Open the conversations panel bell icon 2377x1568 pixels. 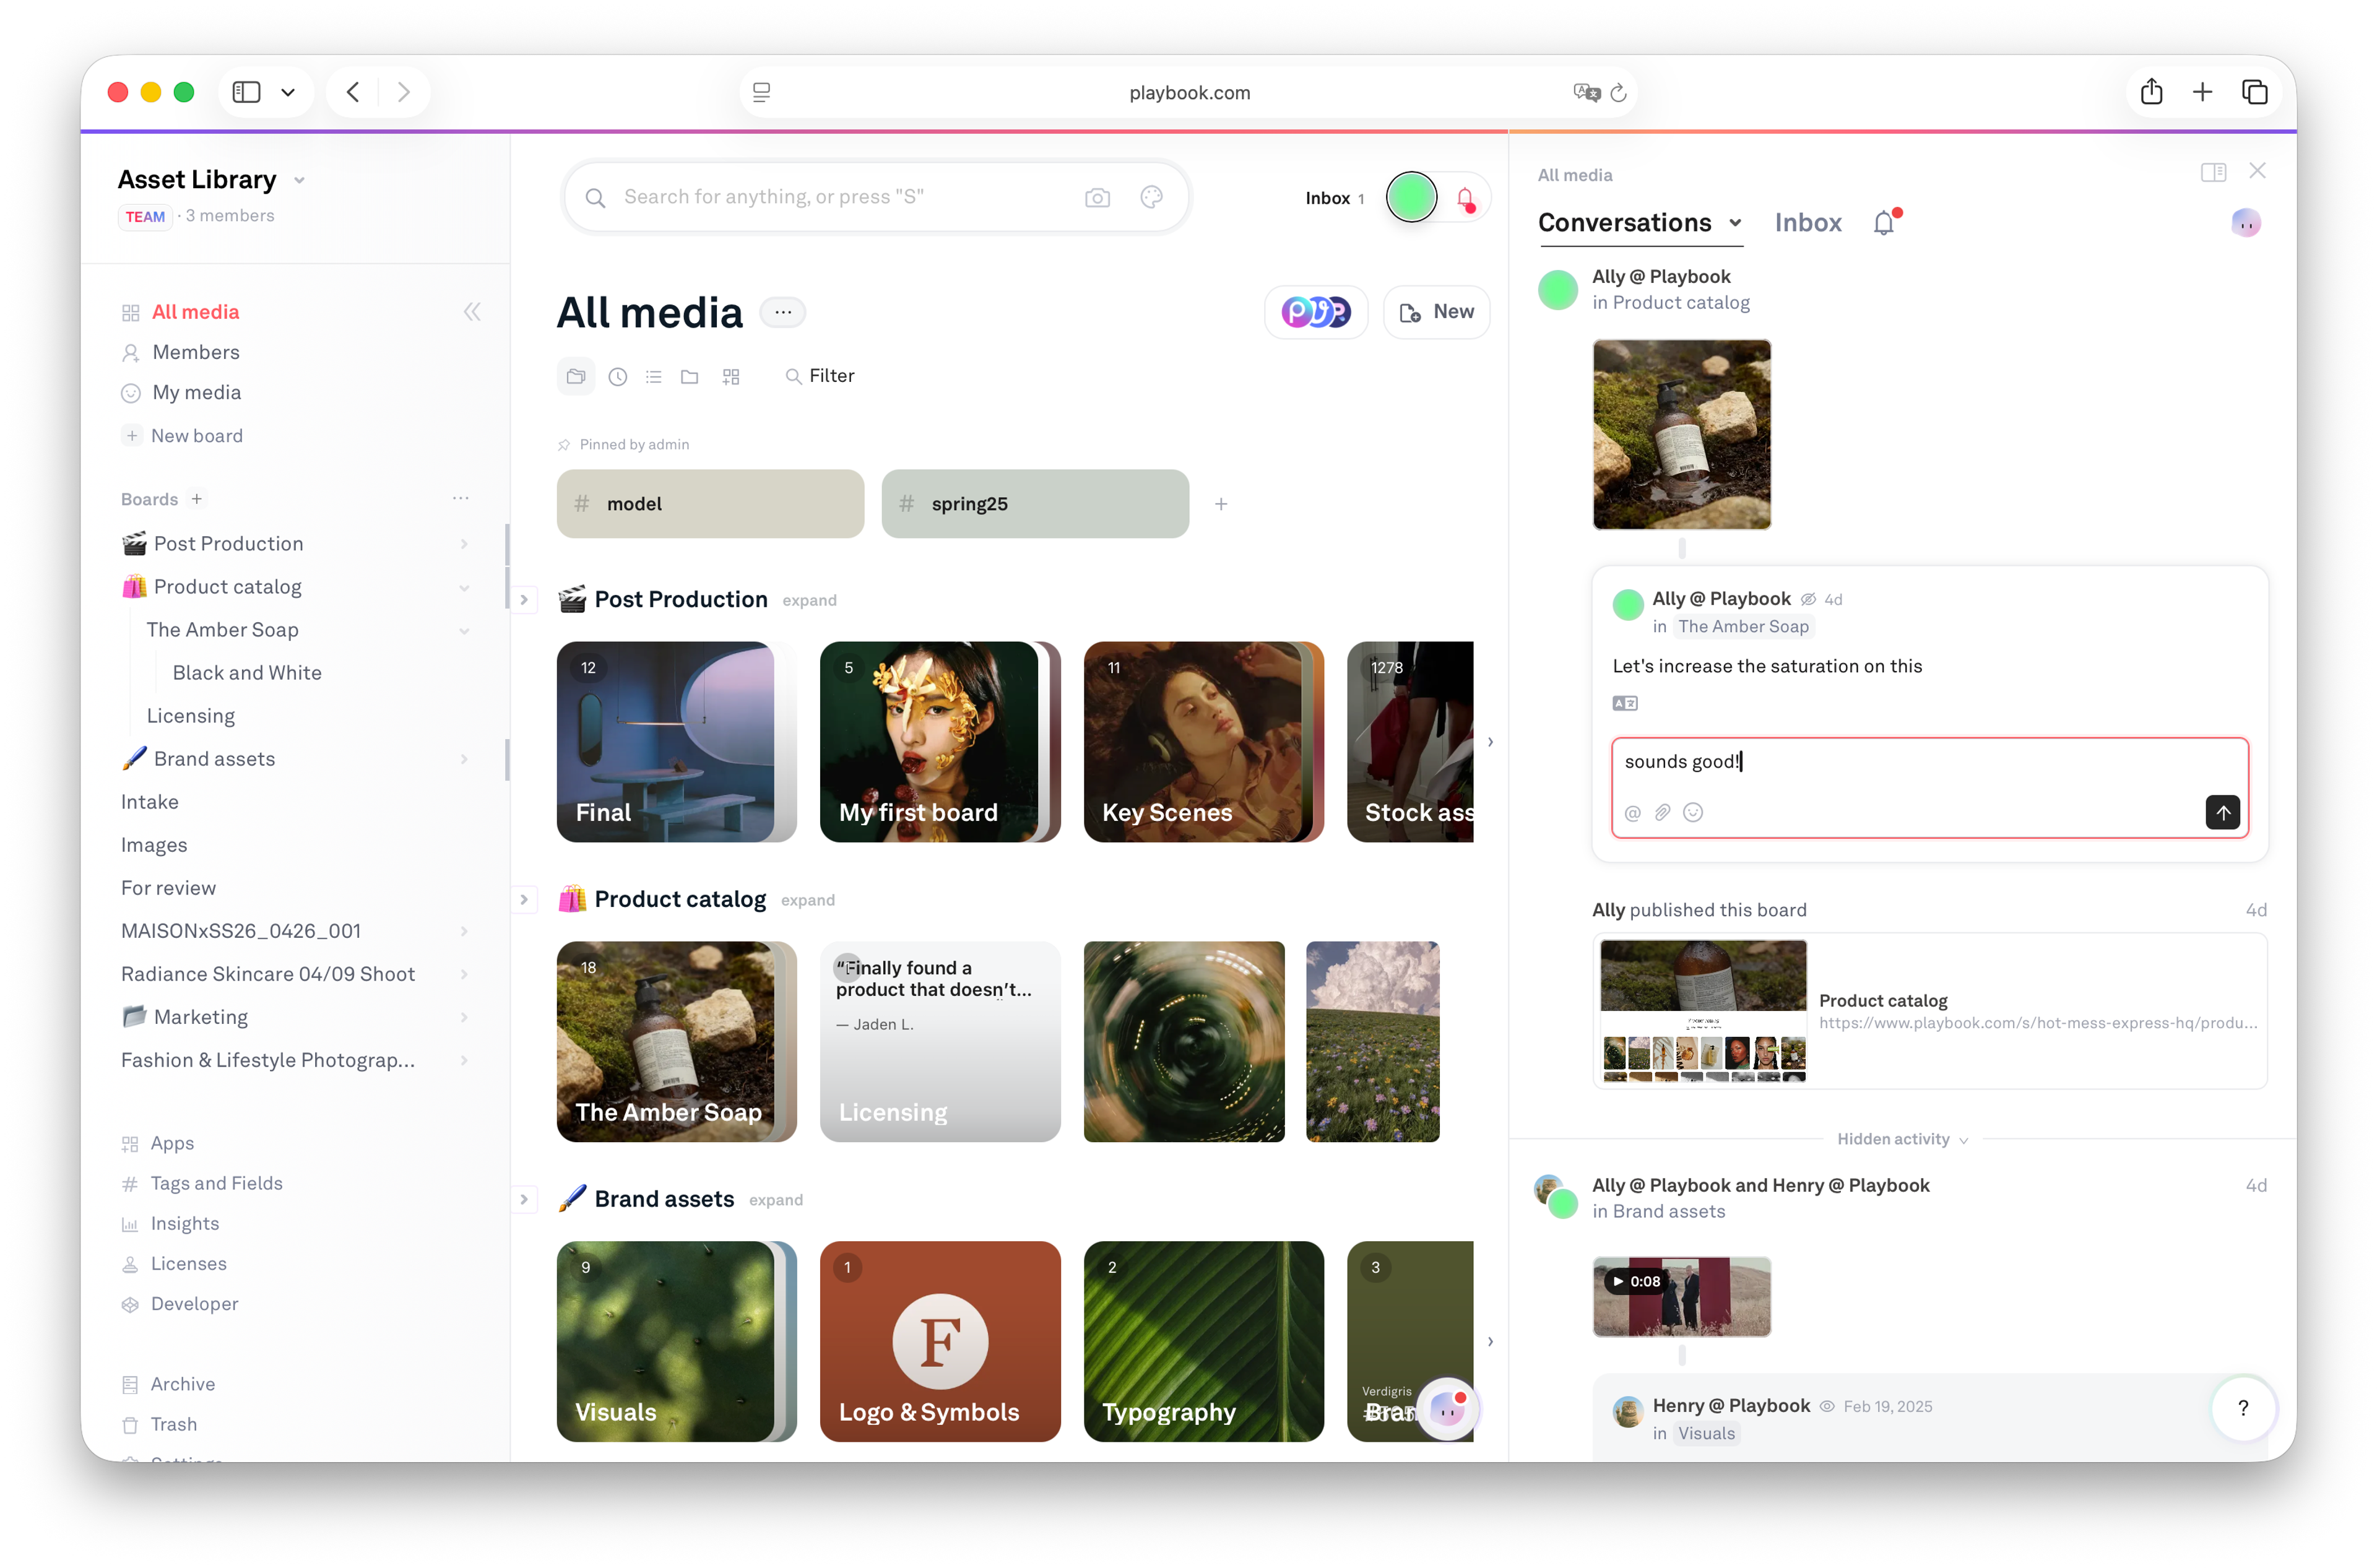coord(1885,222)
